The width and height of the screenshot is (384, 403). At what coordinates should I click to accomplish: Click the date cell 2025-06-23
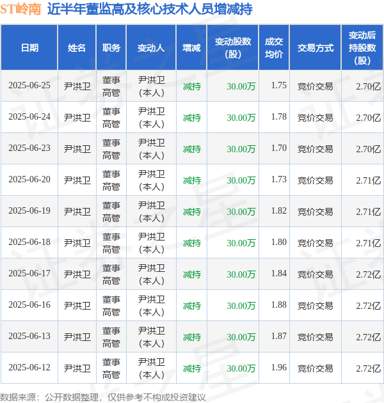pyautogui.click(x=29, y=148)
